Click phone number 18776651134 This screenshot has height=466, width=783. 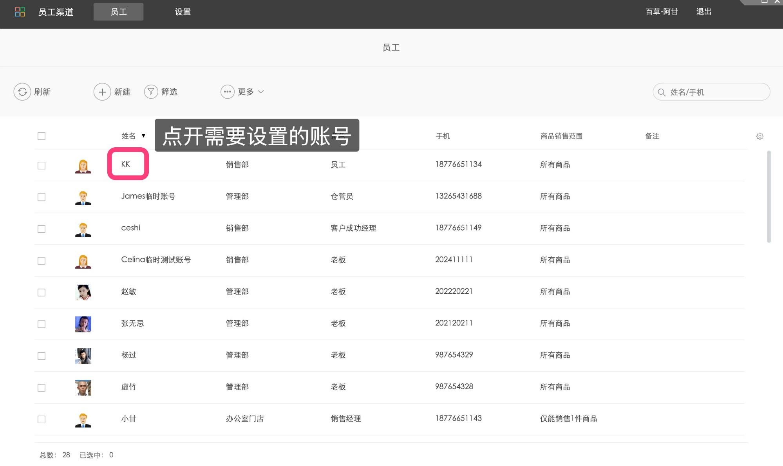pos(458,164)
